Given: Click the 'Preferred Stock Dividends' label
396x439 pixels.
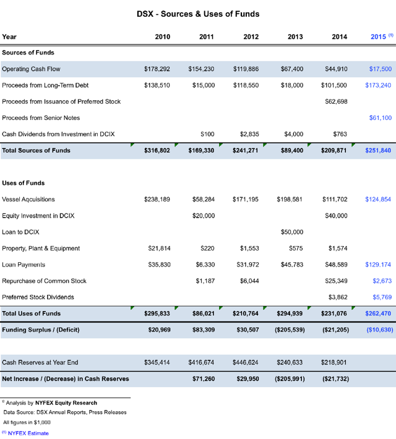Looking at the screenshot, I should 38,297.
